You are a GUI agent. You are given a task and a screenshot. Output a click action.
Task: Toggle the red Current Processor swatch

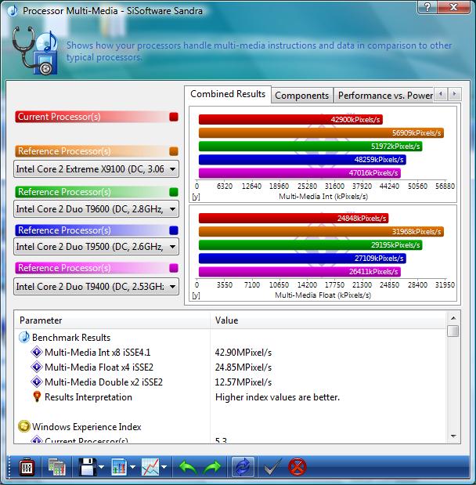[x=174, y=117]
